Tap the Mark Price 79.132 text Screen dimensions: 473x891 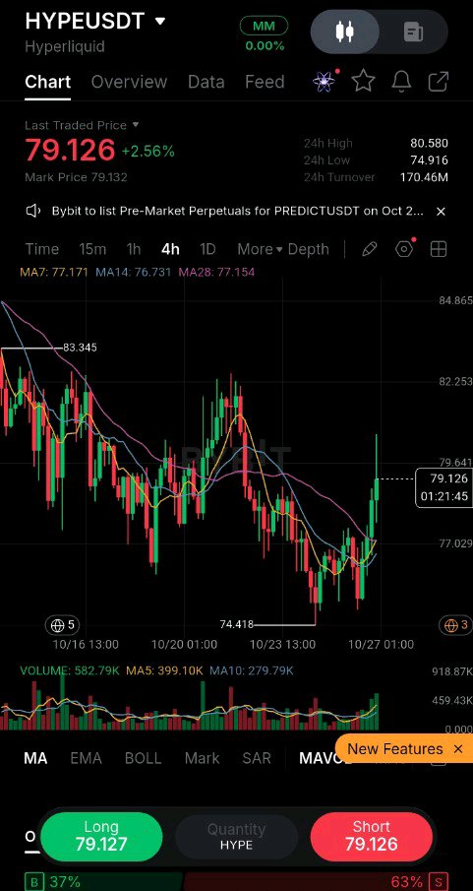[76, 177]
